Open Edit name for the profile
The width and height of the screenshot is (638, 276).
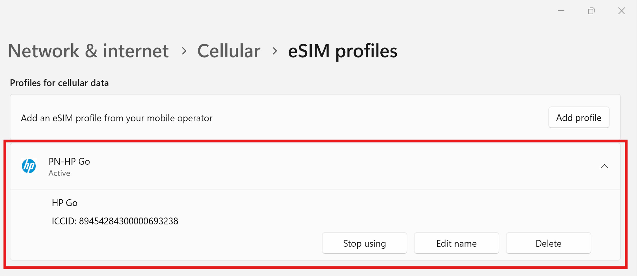pos(456,243)
